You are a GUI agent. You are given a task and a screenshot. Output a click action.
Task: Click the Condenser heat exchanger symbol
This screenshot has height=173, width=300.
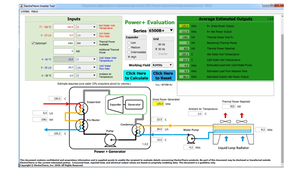pyautogui.click(x=138, y=130)
